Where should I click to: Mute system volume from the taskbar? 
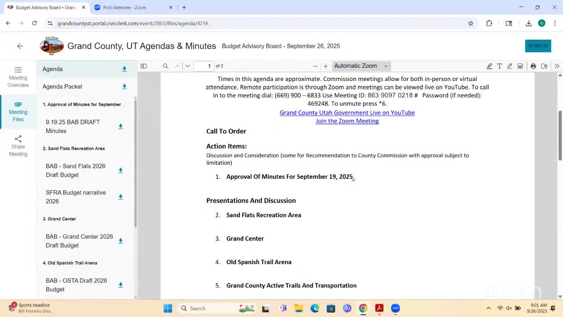[x=508, y=308]
